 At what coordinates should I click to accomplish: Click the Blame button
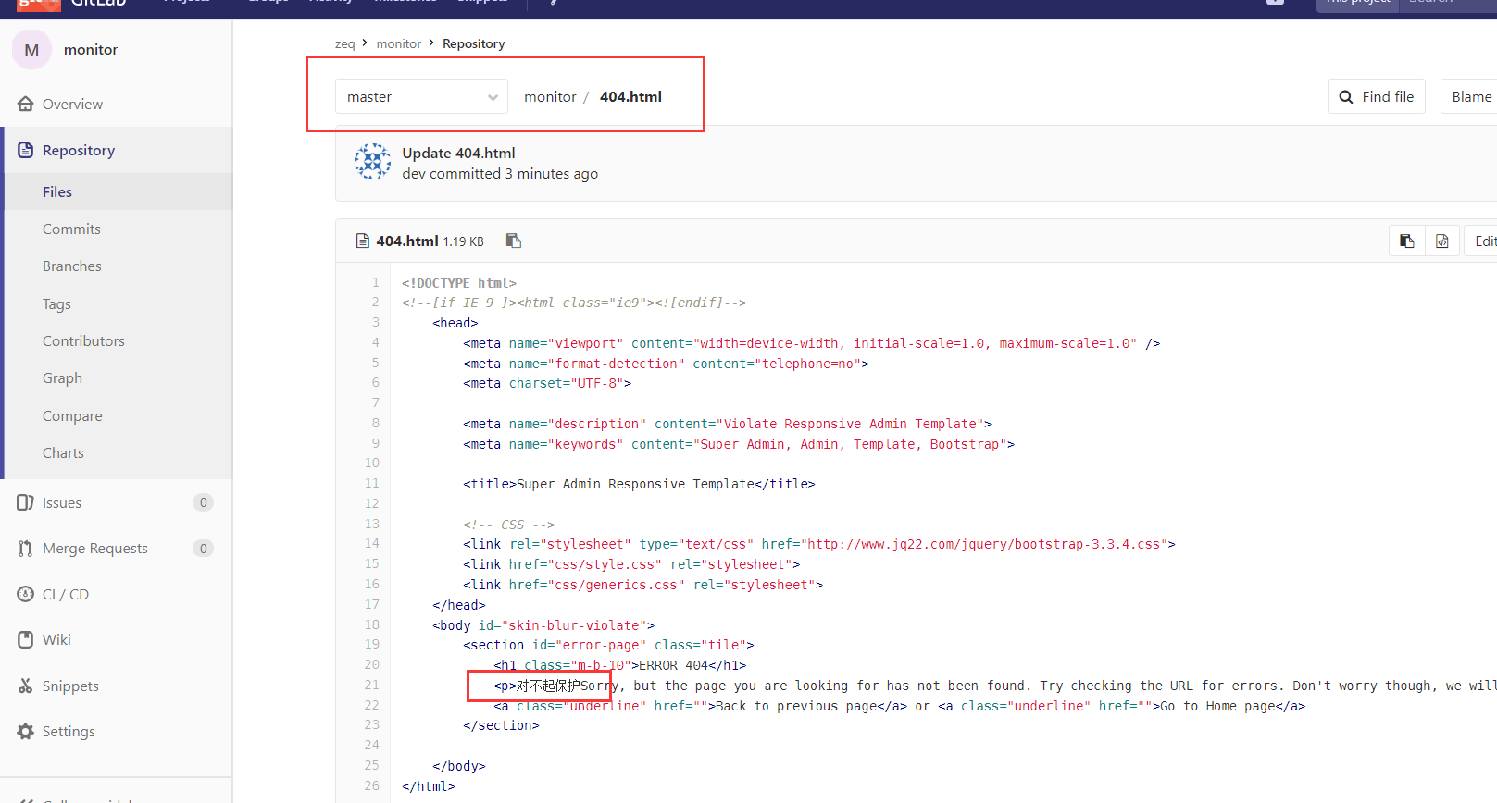pos(1470,96)
